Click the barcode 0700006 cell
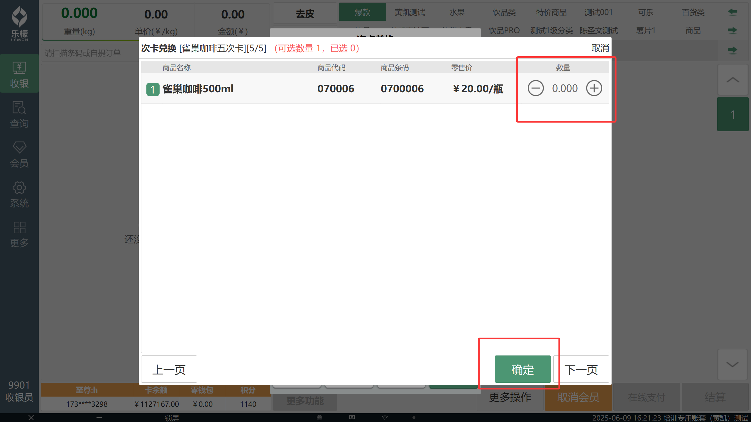Screen dimensions: 751x422 point(402,89)
